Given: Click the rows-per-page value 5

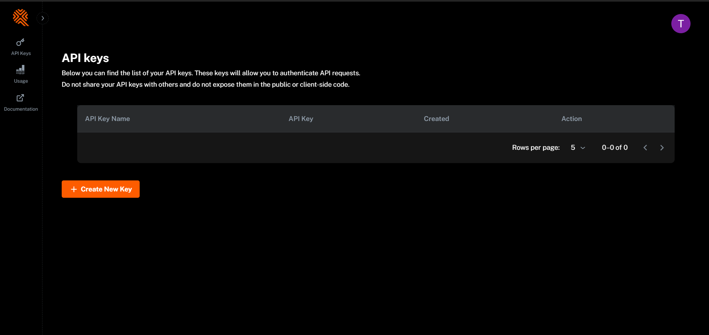Looking at the screenshot, I should (573, 148).
